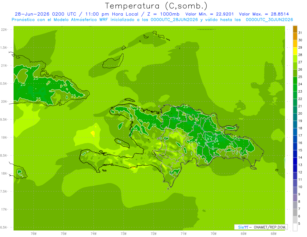Viewport: 307px width, 237px height.
Task: Click the 70W longitude axis label
Action: pyautogui.click(x=214, y=234)
